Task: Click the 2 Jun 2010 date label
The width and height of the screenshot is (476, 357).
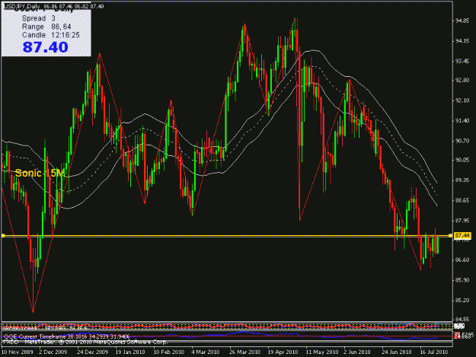Action: click(357, 352)
